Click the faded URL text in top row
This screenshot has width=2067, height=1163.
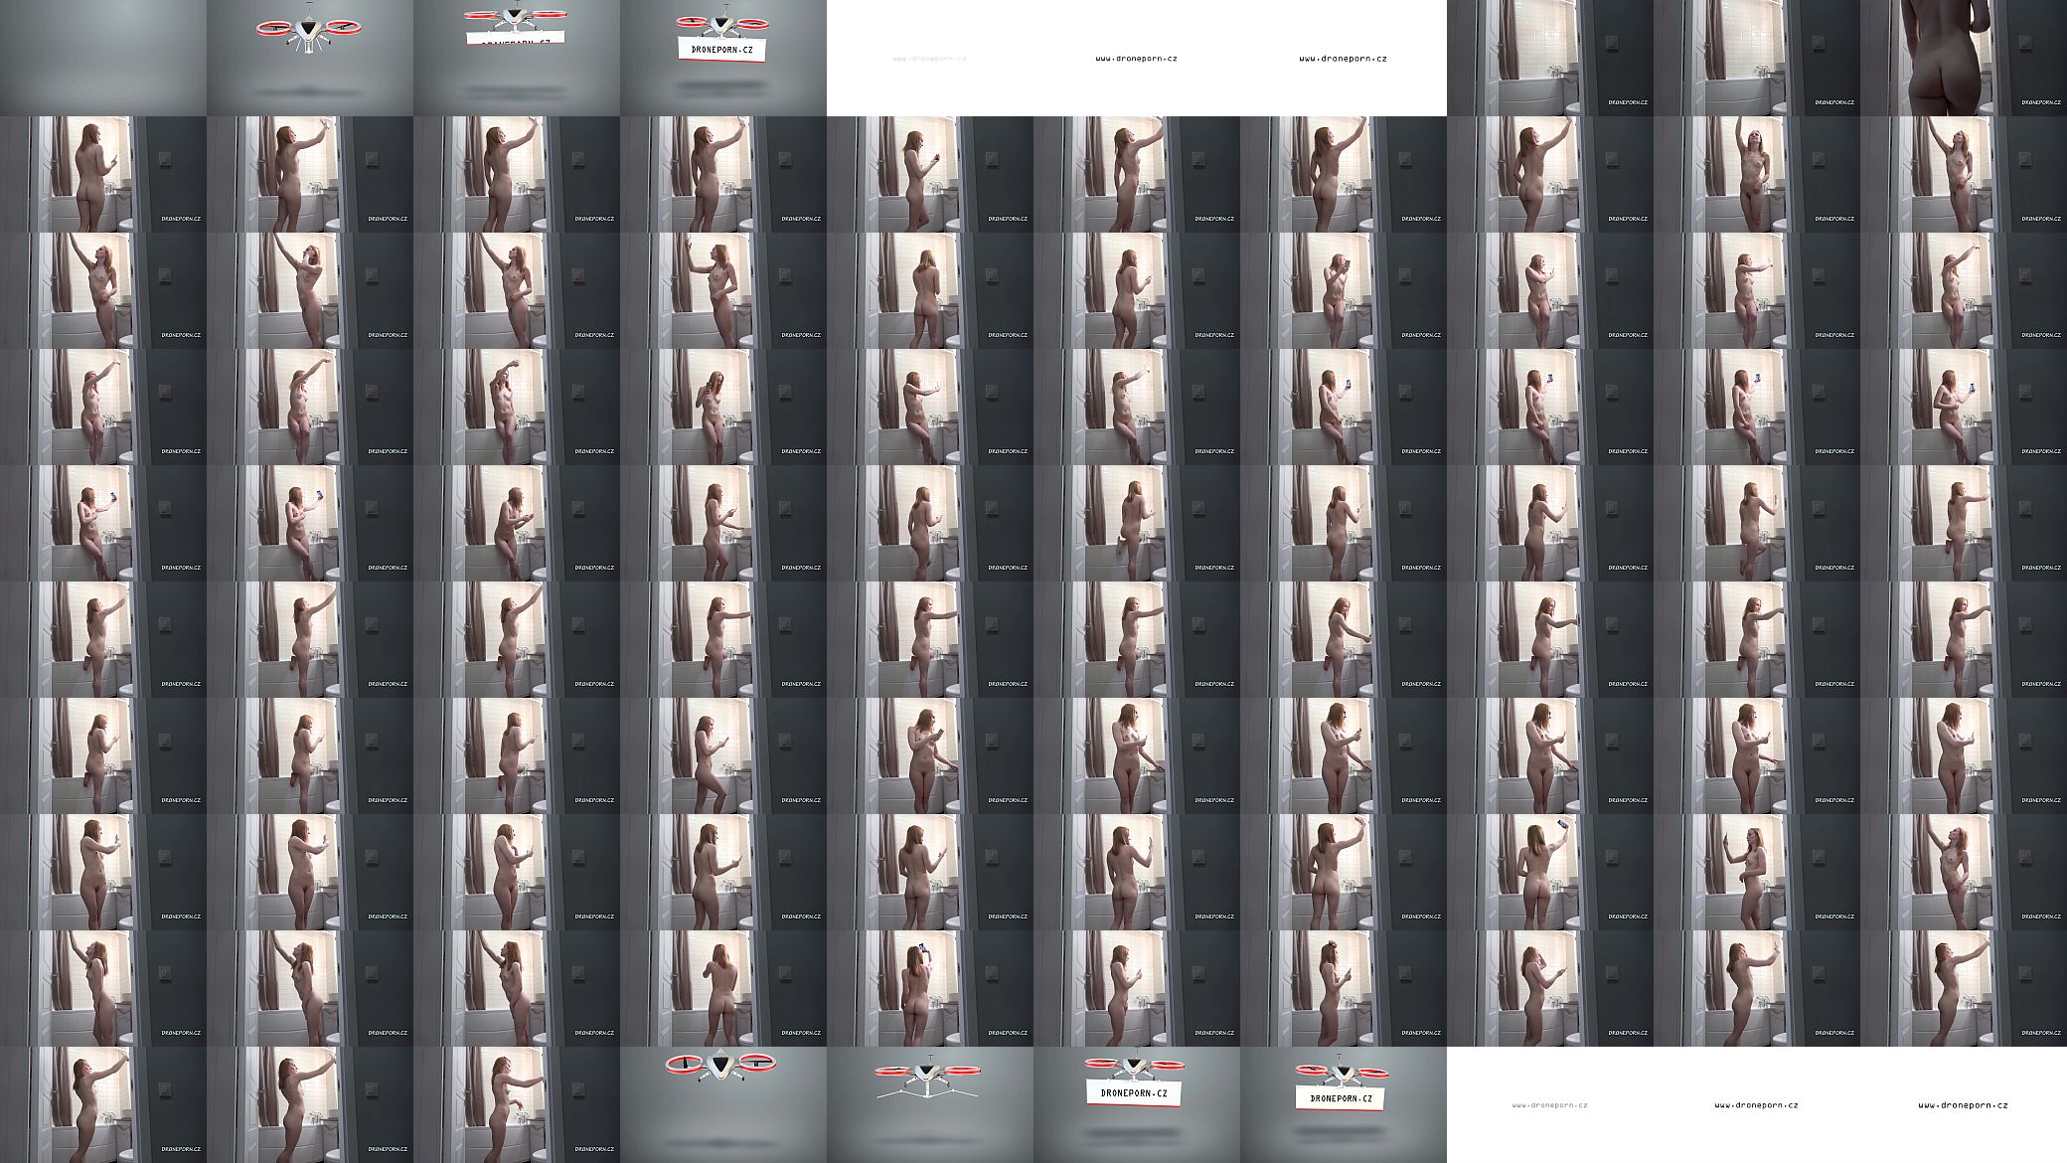930,59
